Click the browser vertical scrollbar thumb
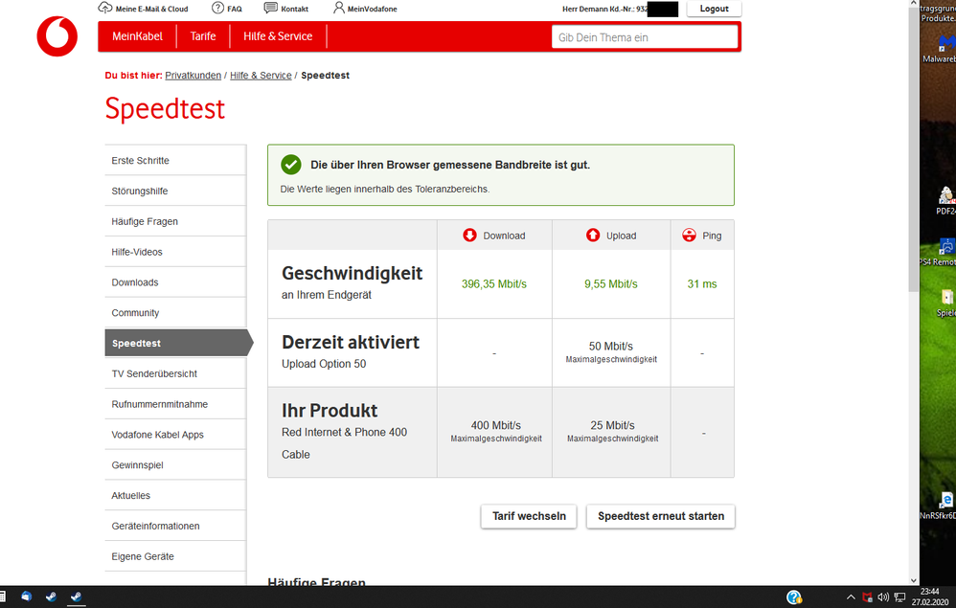The image size is (956, 608). pos(913,149)
